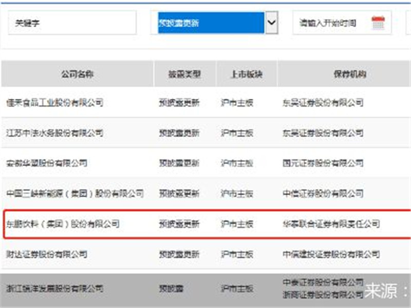Screen dimensions: 411x308
Task: Click the 上市板块 column header
Action: coord(247,74)
